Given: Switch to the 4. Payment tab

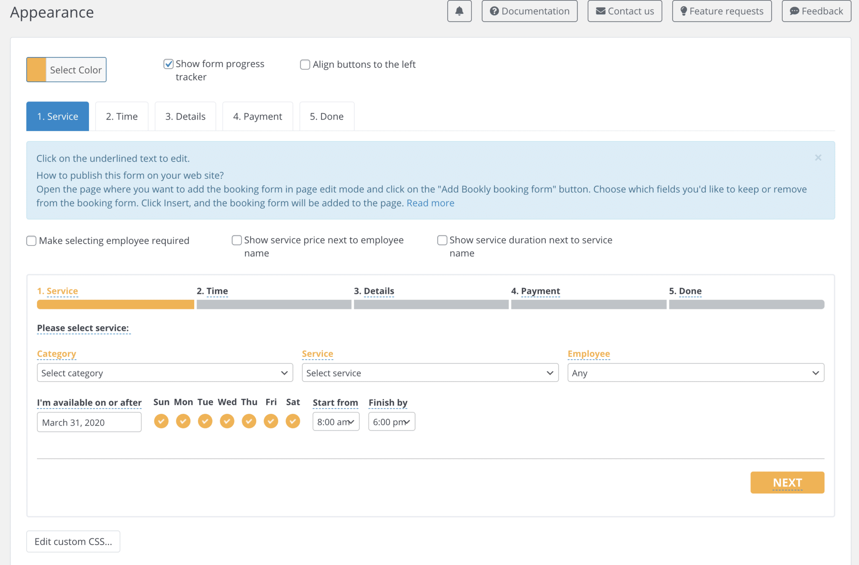Looking at the screenshot, I should [x=258, y=117].
